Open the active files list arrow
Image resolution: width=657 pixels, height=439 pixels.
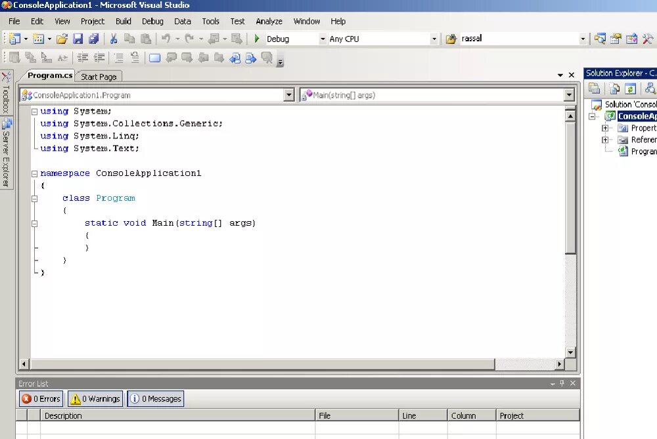point(560,75)
